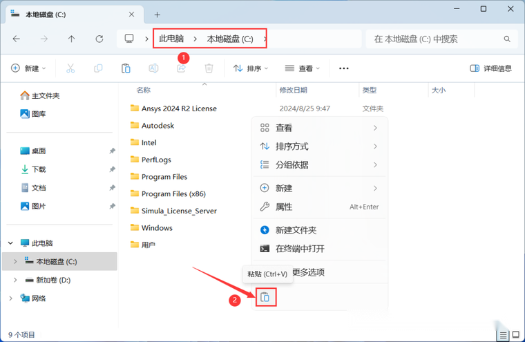Click the Rename icon in toolbar
The width and height of the screenshot is (525, 342).
click(x=153, y=68)
